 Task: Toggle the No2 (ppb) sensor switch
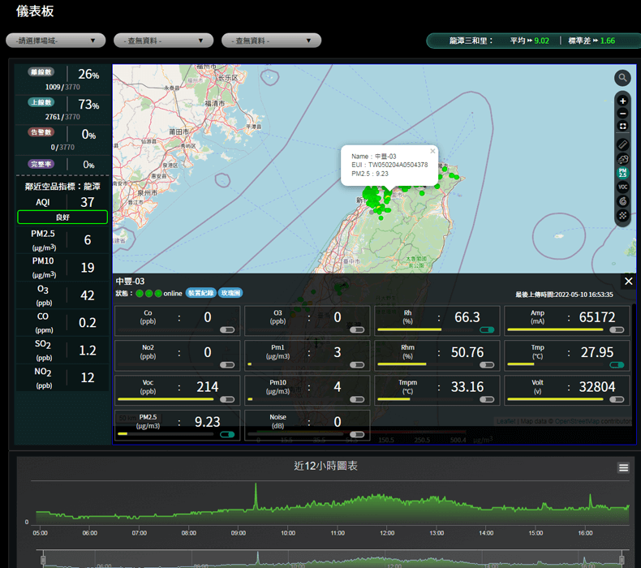click(227, 365)
